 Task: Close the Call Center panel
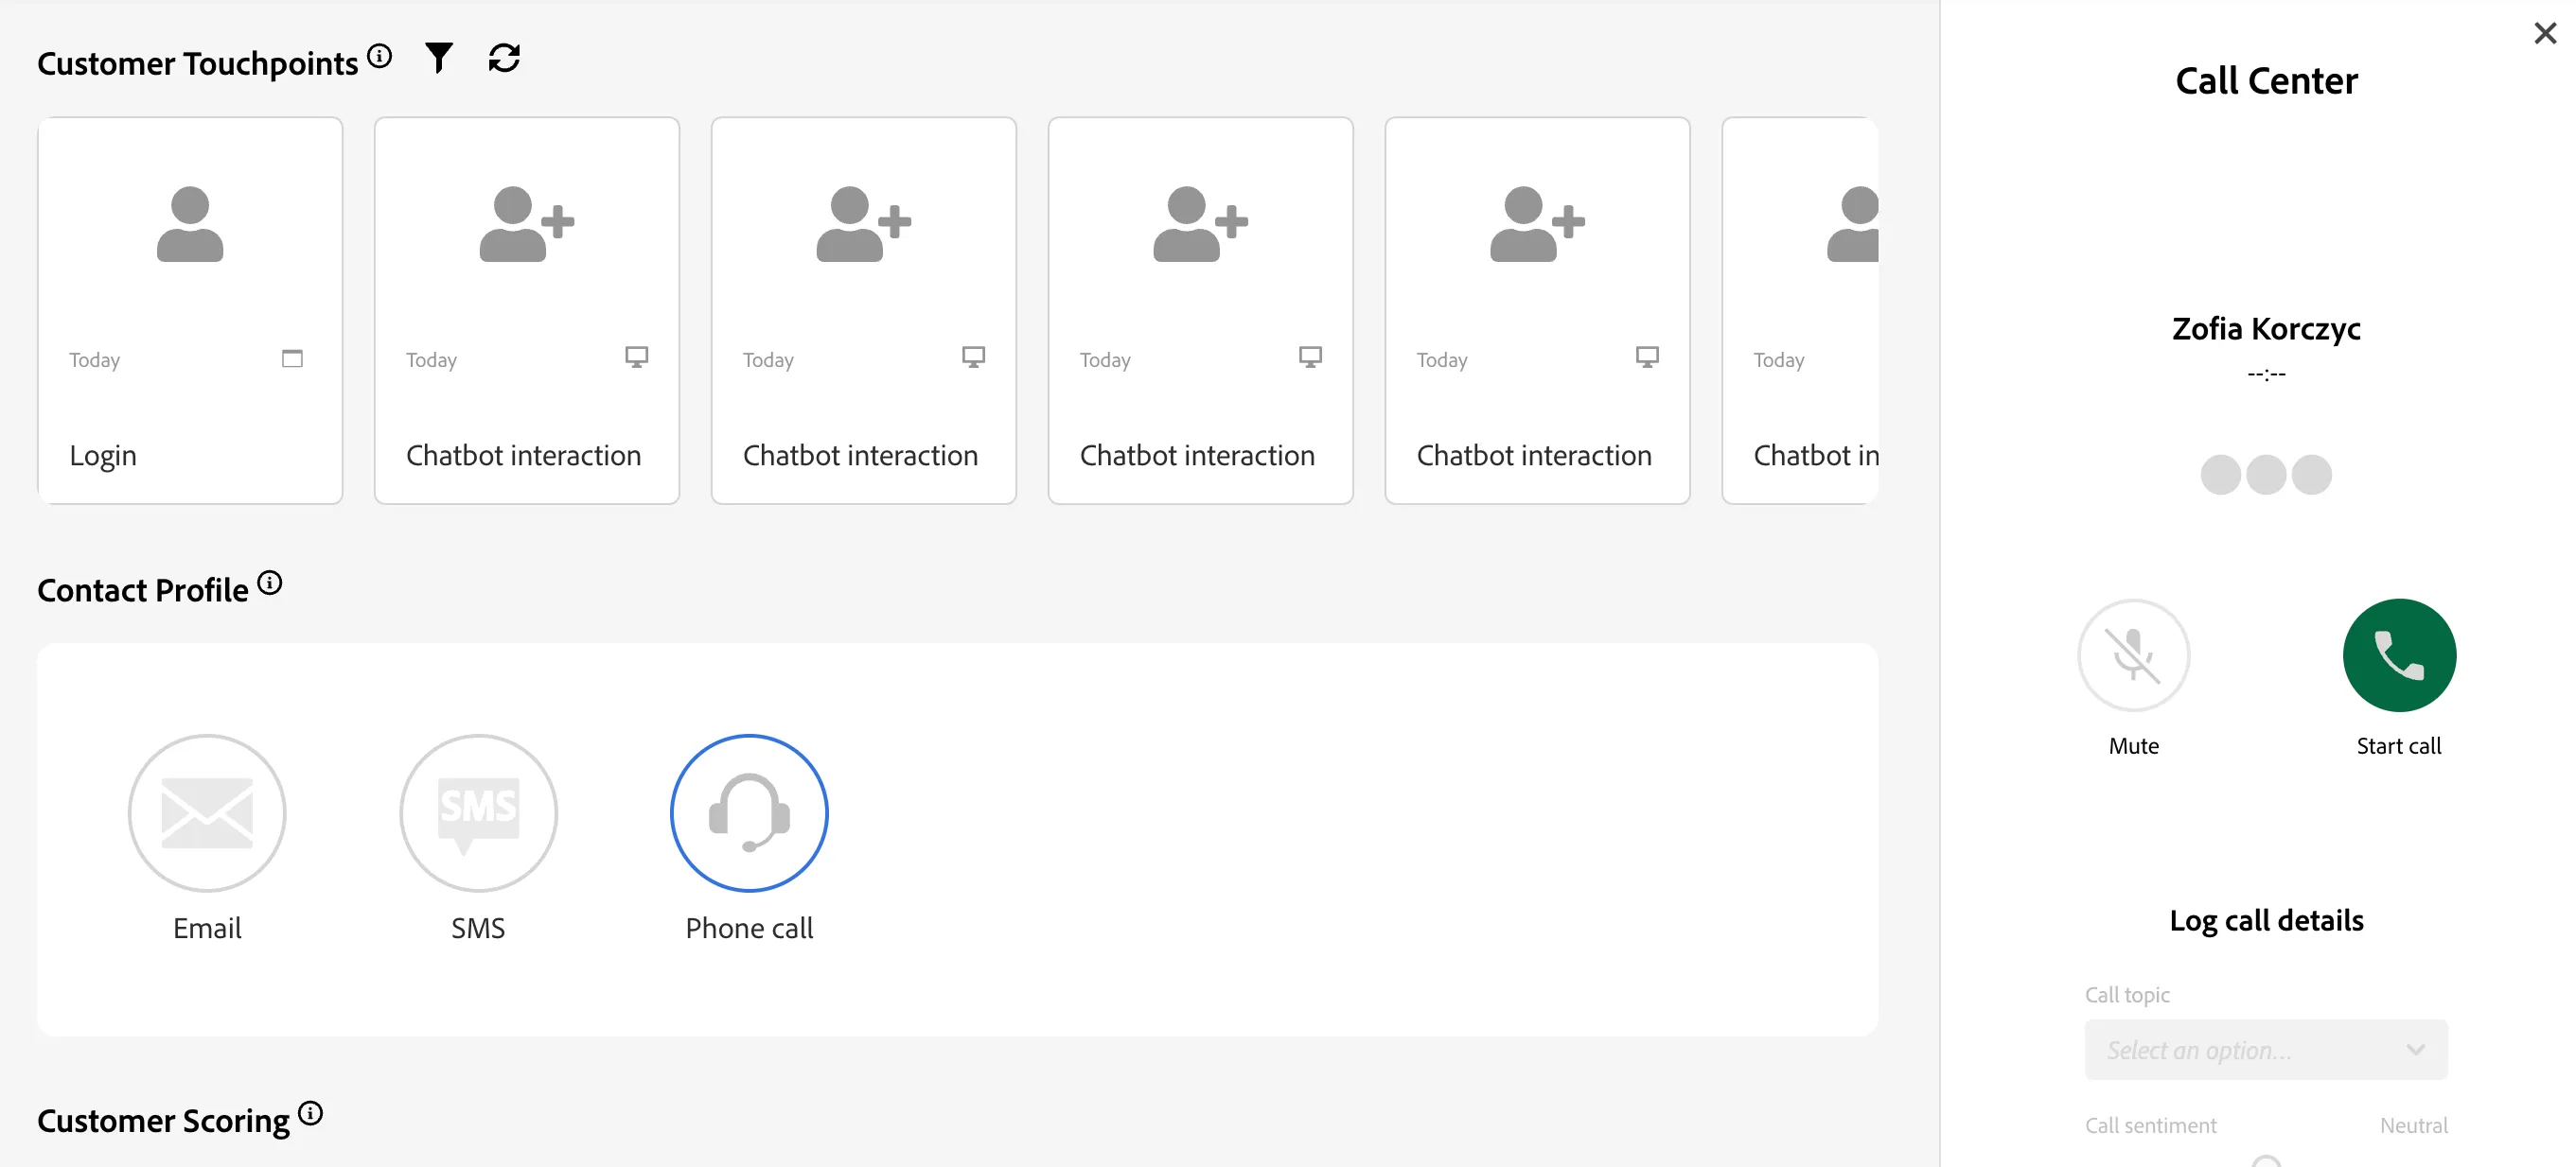click(x=2545, y=33)
